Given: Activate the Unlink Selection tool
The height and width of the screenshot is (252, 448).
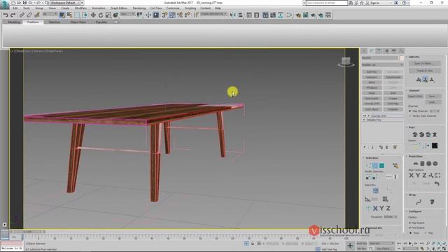Looking at the screenshot, I should [x=29, y=15].
